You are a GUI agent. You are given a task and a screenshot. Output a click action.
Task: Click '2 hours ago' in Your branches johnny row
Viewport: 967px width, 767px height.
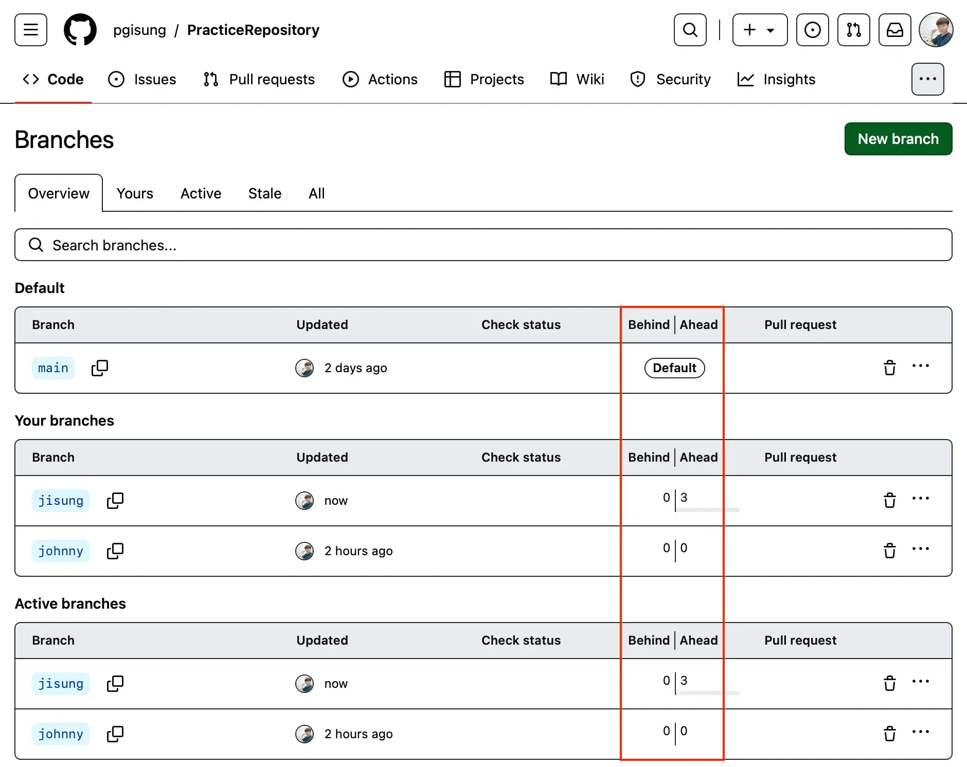[359, 551]
